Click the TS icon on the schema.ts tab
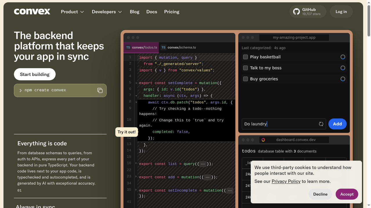 point(163,47)
